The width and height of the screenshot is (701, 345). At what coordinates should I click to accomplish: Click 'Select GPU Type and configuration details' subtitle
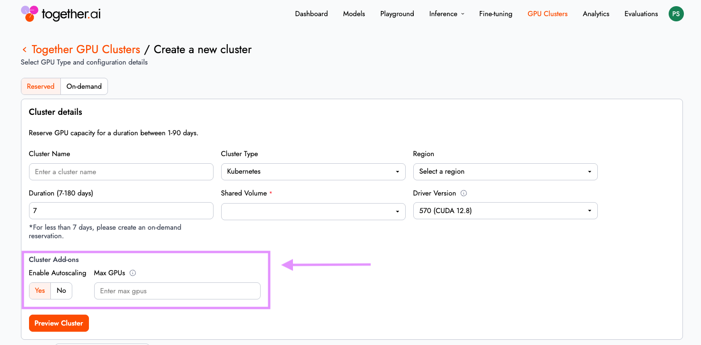84,62
